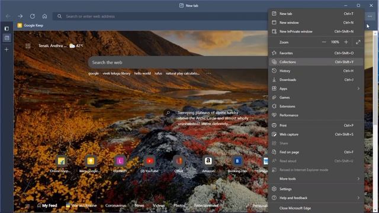Focus the Search or enter web address bar
Image resolution: width=379 pixels, height=213 pixels.
coord(159,16)
